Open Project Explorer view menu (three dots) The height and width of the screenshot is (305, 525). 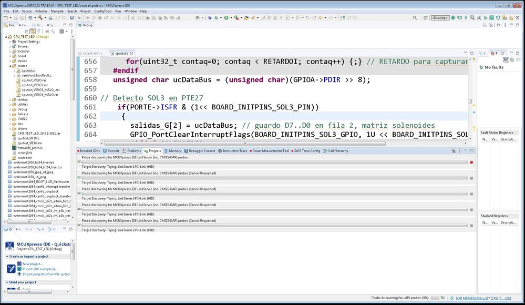(x=71, y=32)
